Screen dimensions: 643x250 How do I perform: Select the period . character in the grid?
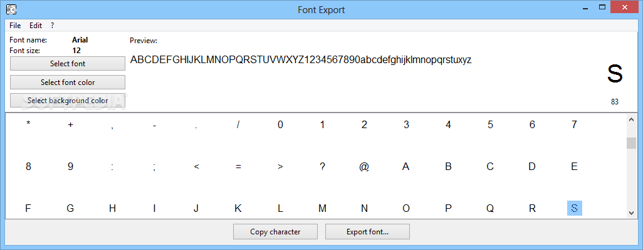coord(196,127)
